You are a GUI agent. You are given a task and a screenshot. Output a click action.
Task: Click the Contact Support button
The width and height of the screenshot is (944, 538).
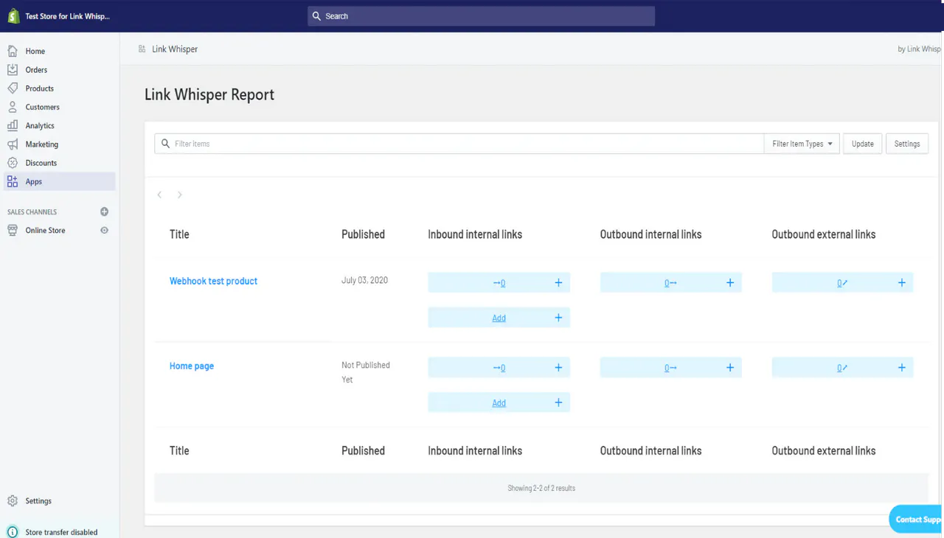(917, 519)
